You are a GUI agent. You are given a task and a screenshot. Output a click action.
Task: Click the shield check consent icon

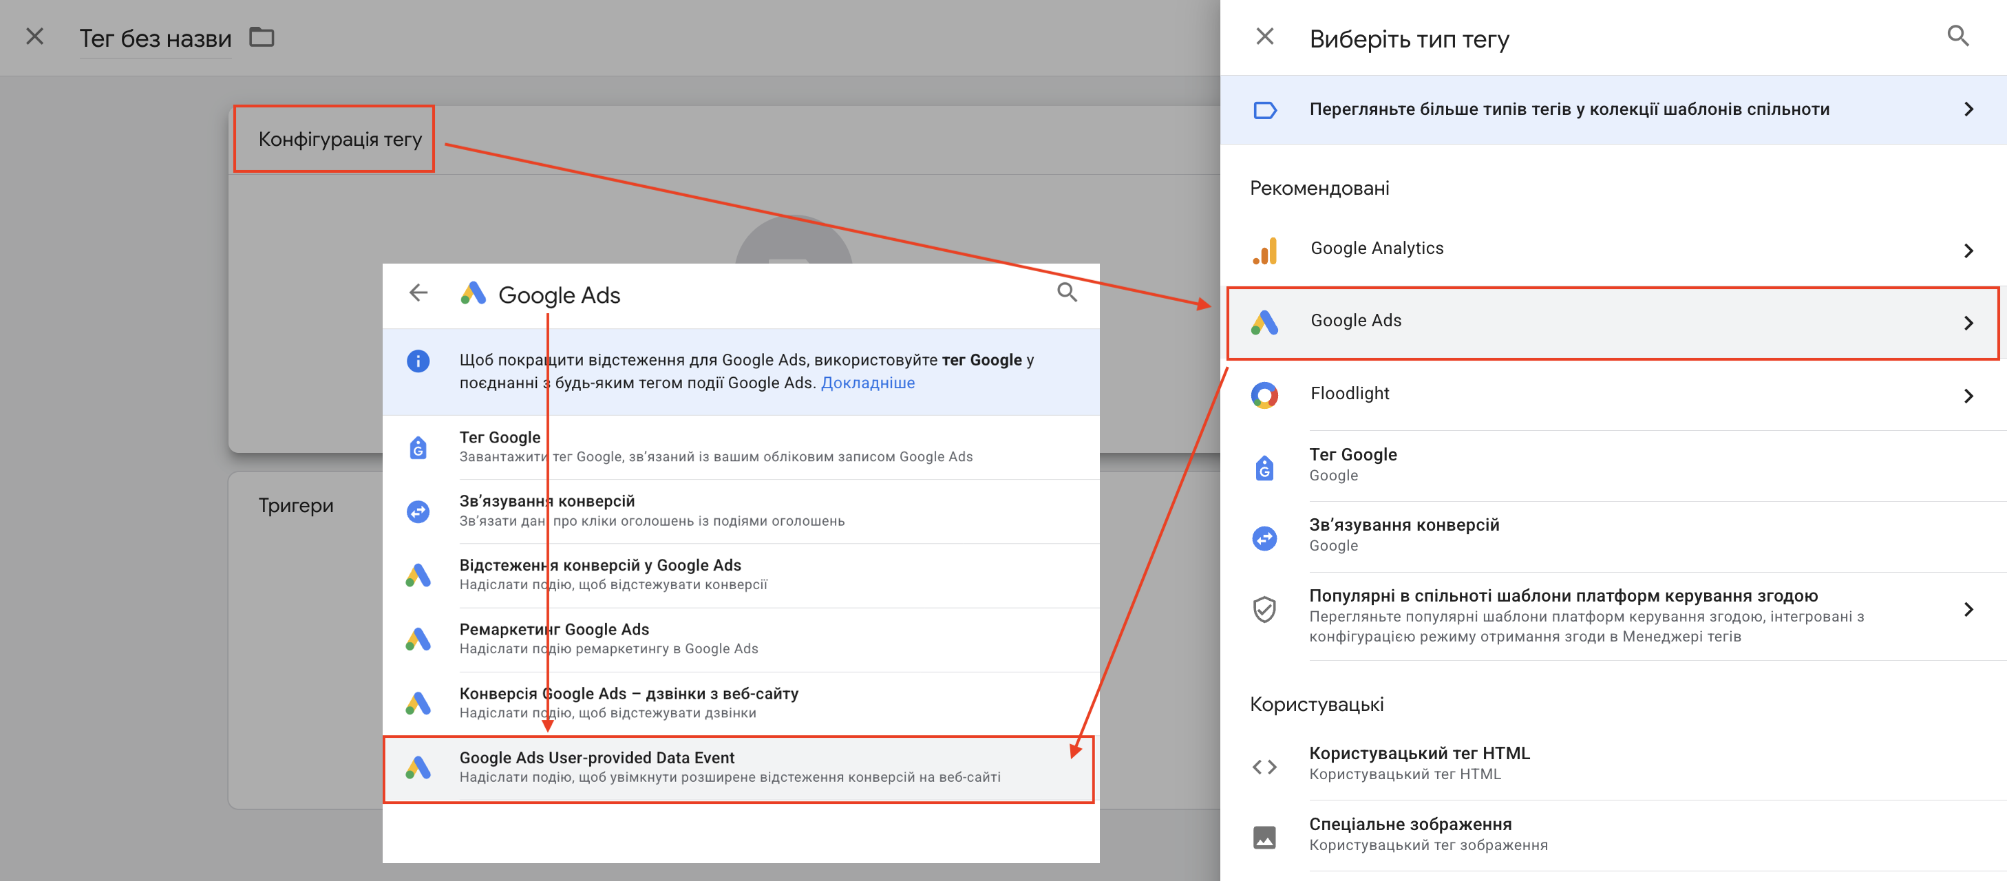coord(1264,609)
